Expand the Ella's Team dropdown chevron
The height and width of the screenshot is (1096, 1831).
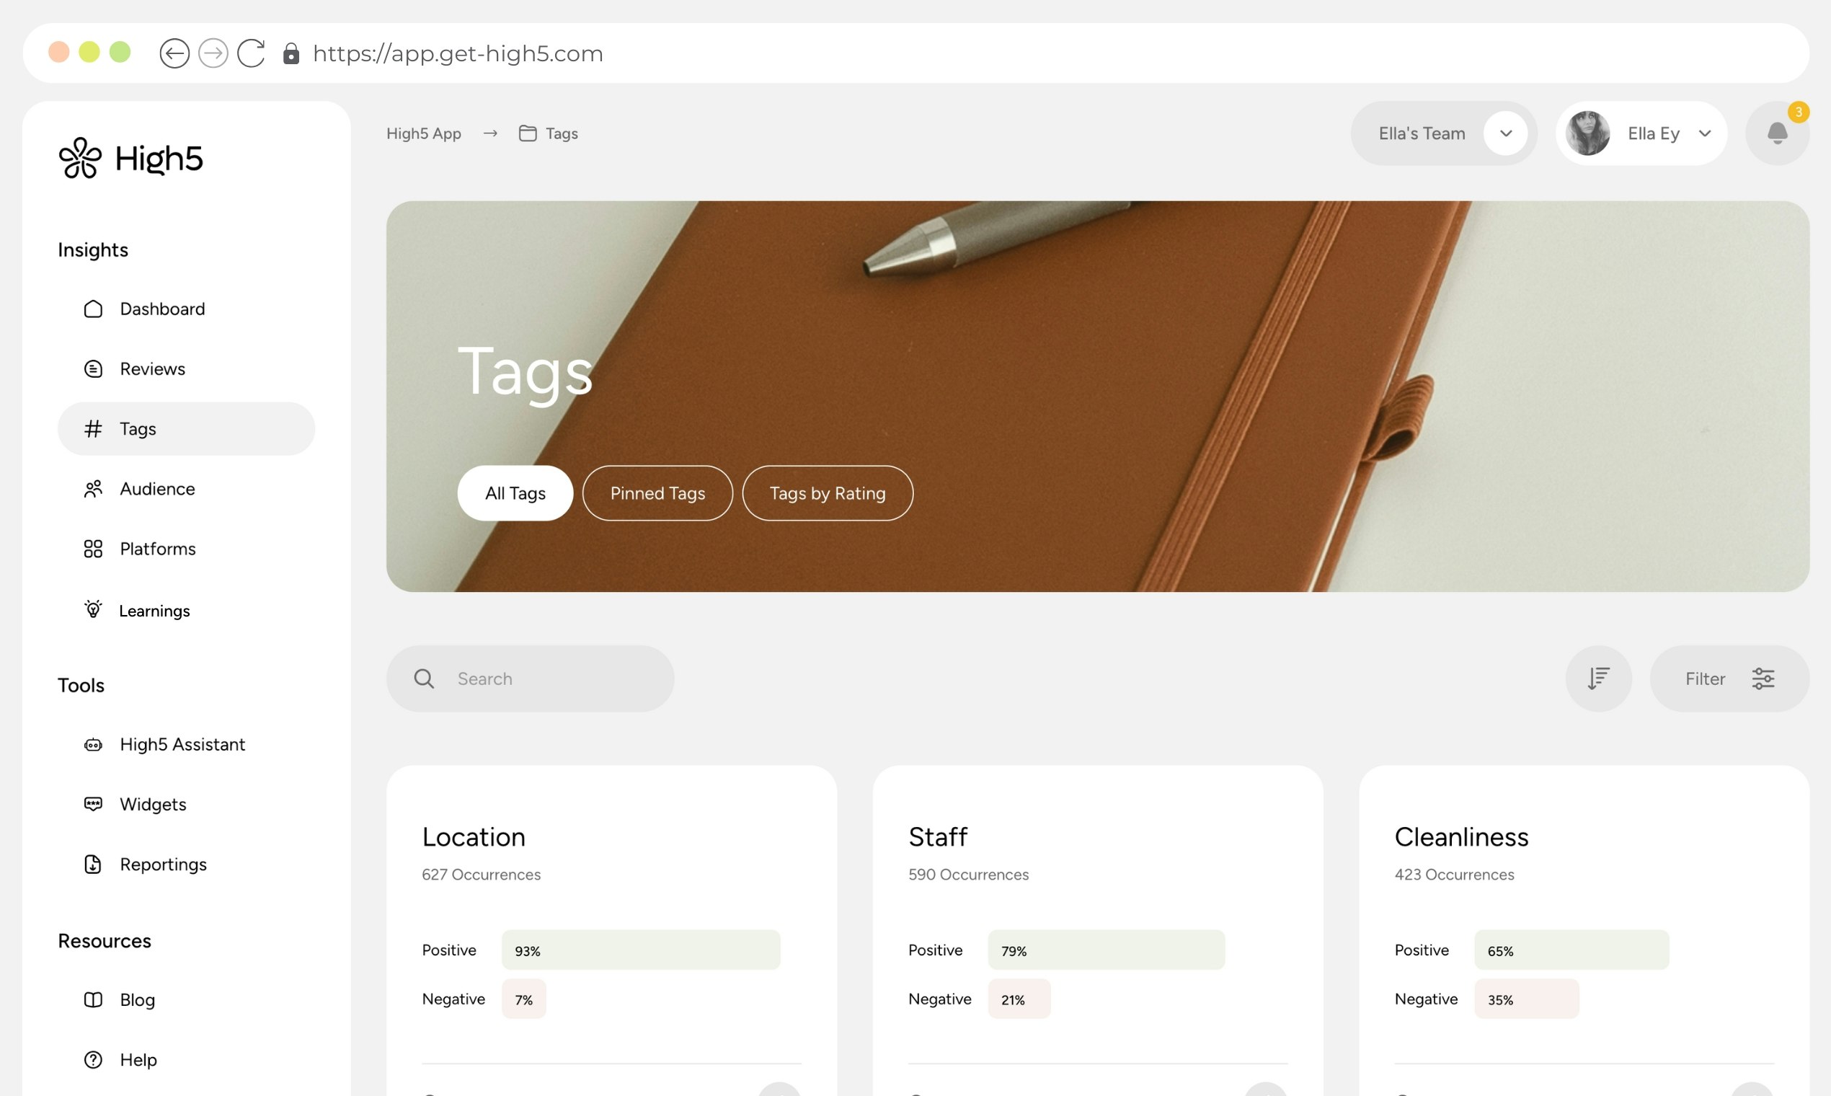click(x=1505, y=133)
